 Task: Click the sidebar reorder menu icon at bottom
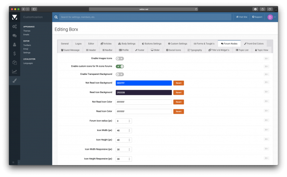point(13,162)
